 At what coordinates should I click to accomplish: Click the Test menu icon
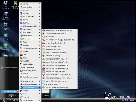click(21, 55)
